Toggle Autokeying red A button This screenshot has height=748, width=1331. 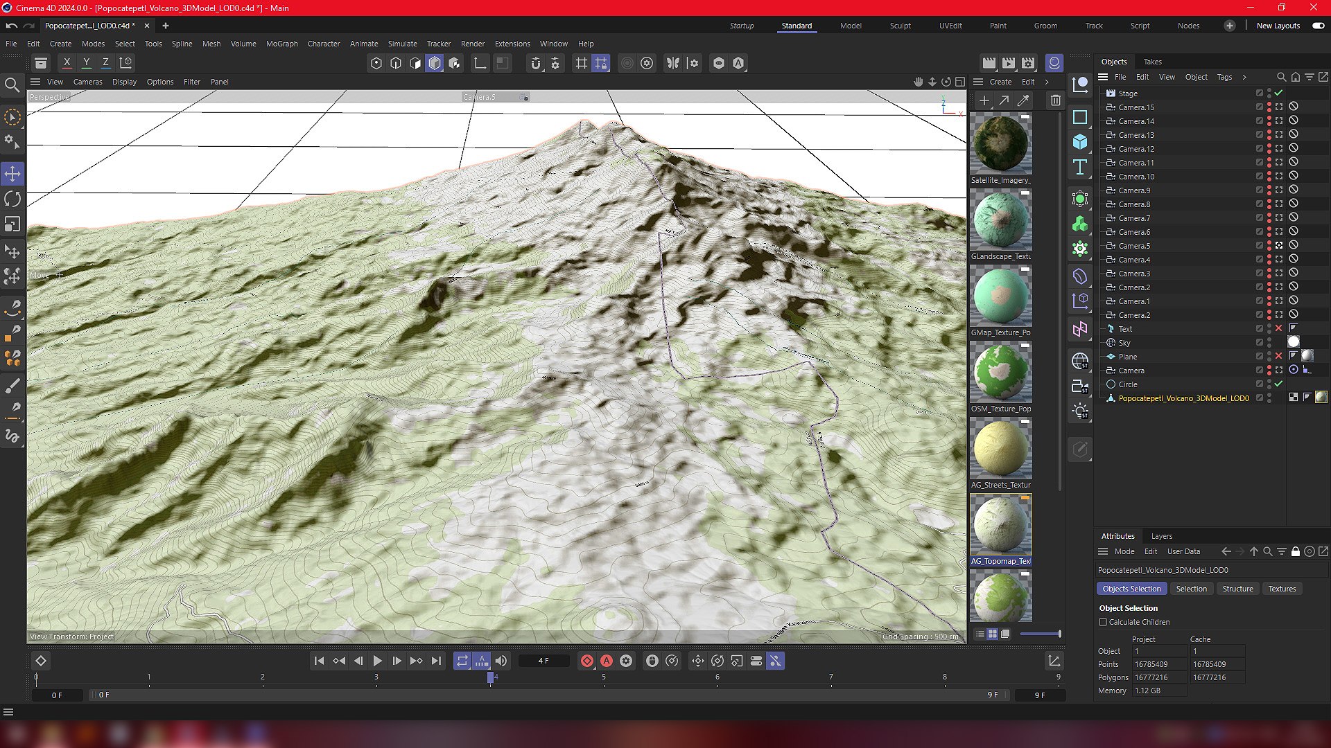(x=607, y=661)
